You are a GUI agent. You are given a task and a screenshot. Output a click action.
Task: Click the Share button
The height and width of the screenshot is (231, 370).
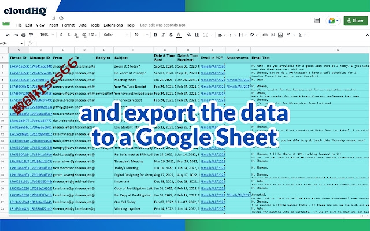click(356, 21)
